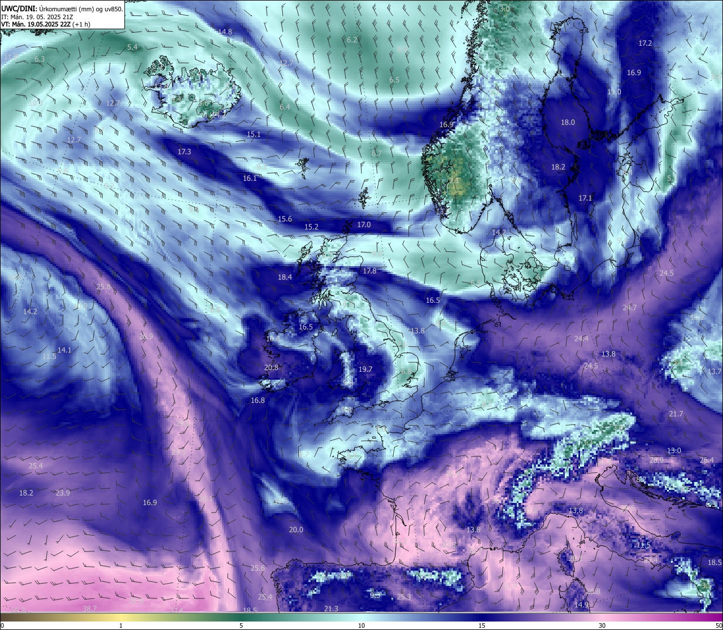
Task: Click the 25.6 value on the map
Action: (x=258, y=568)
